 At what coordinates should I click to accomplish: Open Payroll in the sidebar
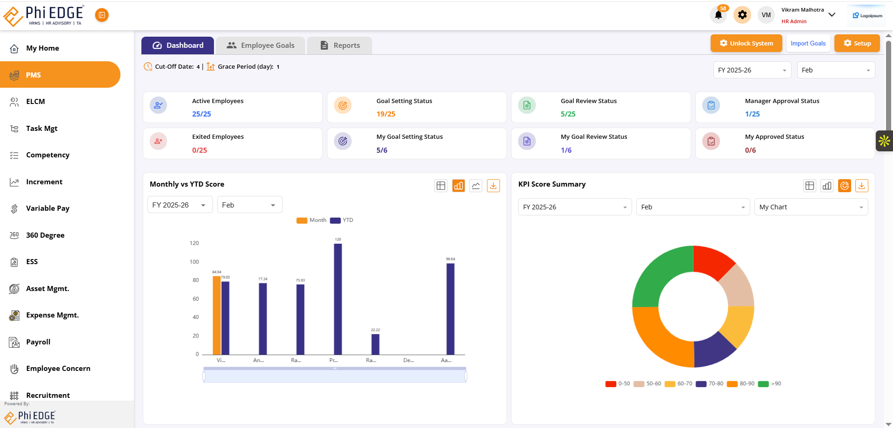pyautogui.click(x=38, y=342)
